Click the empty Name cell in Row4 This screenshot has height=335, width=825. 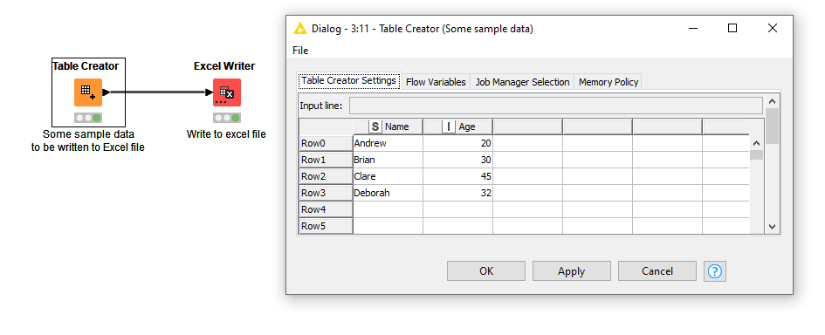pos(388,209)
